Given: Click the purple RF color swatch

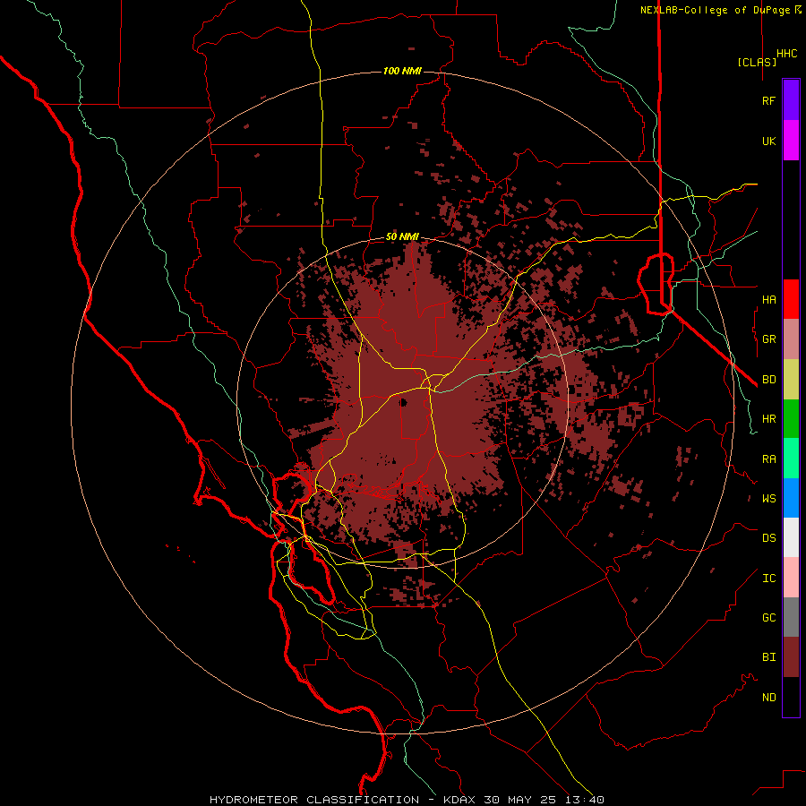Looking at the screenshot, I should [791, 100].
